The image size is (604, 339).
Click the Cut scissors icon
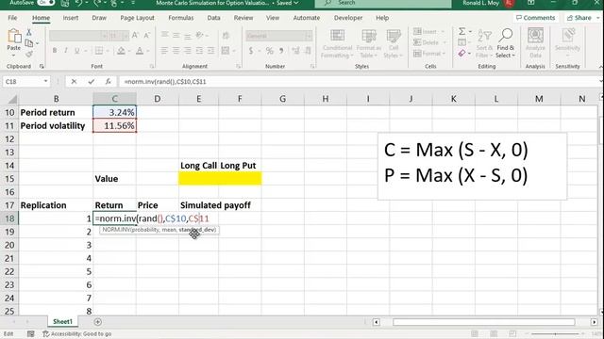click(29, 33)
